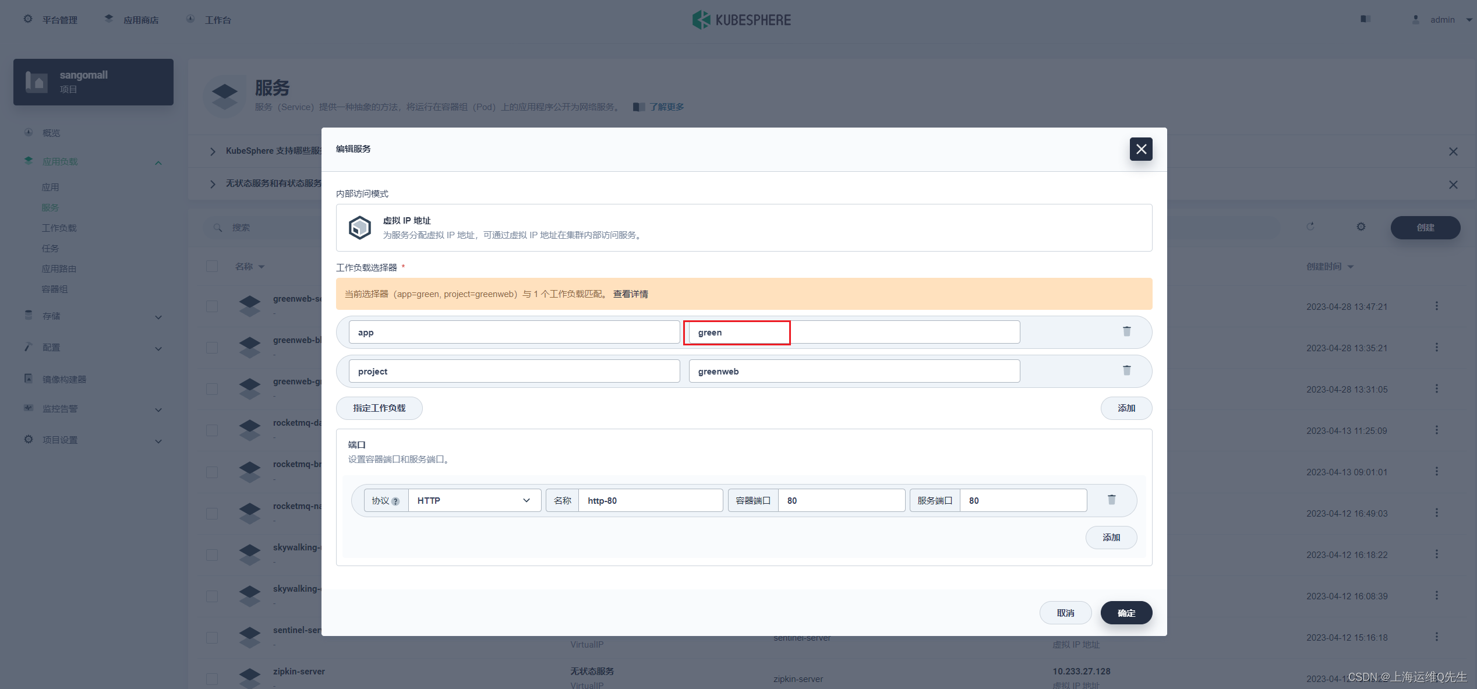Delete the http-80 port row
The width and height of the screenshot is (1477, 689).
click(x=1111, y=500)
